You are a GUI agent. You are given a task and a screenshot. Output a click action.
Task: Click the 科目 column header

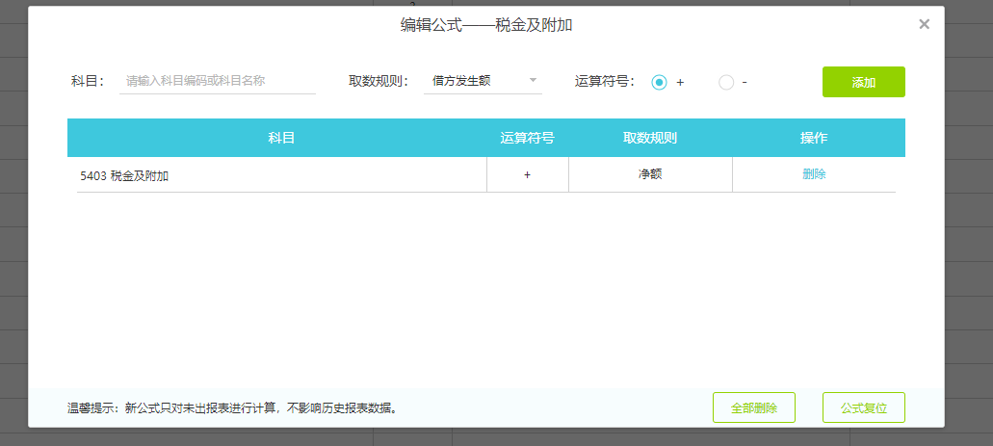(x=281, y=138)
